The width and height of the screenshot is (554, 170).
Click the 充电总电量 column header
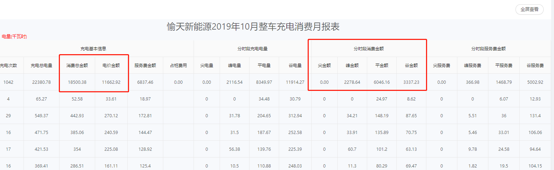tap(41, 66)
